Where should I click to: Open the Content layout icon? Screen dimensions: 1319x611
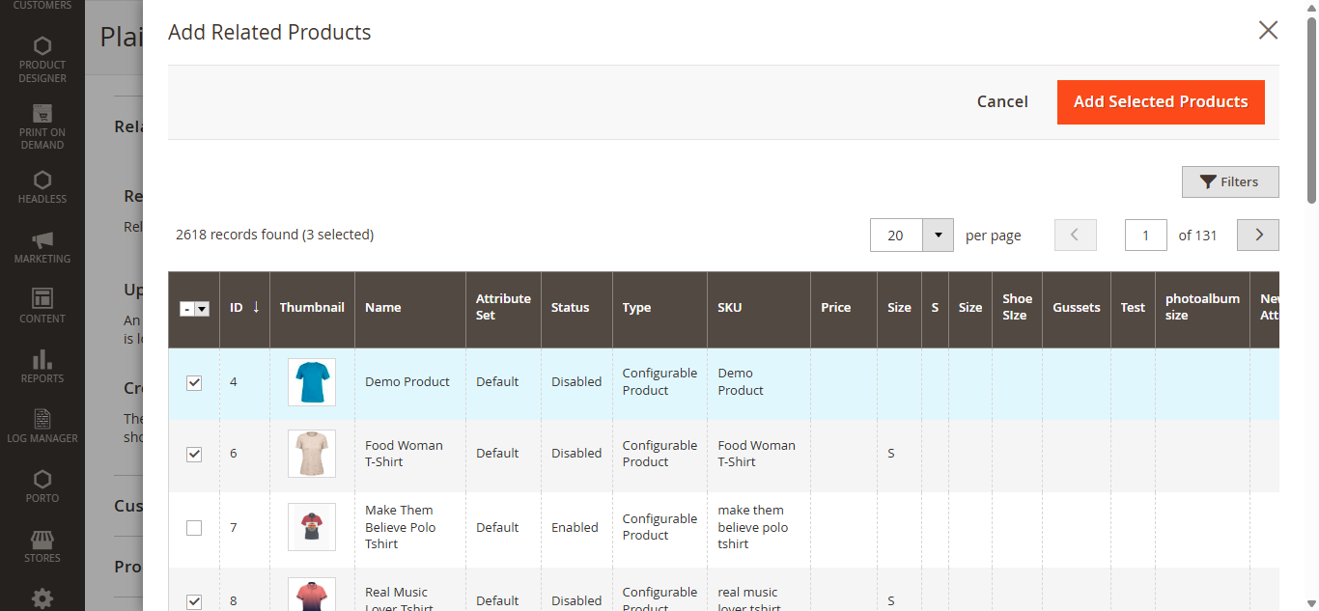coord(42,299)
